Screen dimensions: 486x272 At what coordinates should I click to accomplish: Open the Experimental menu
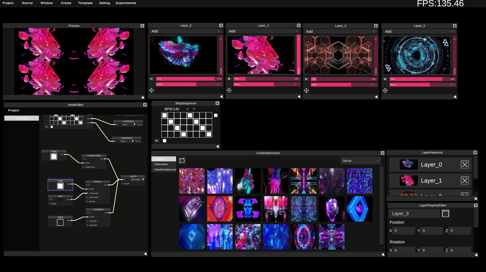coord(126,3)
